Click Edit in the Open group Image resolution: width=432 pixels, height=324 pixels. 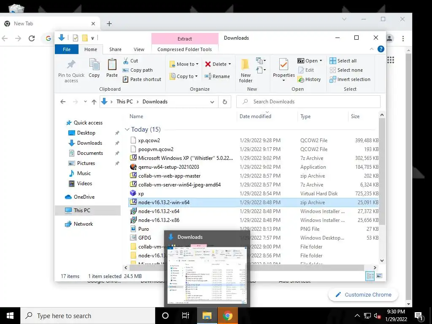[306, 70]
